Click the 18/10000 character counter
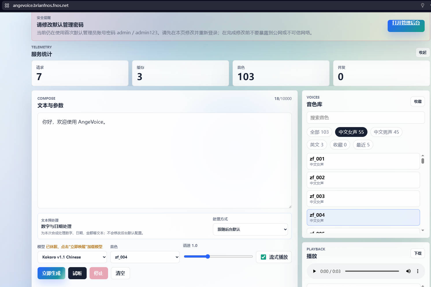The image size is (431, 287). click(283, 99)
